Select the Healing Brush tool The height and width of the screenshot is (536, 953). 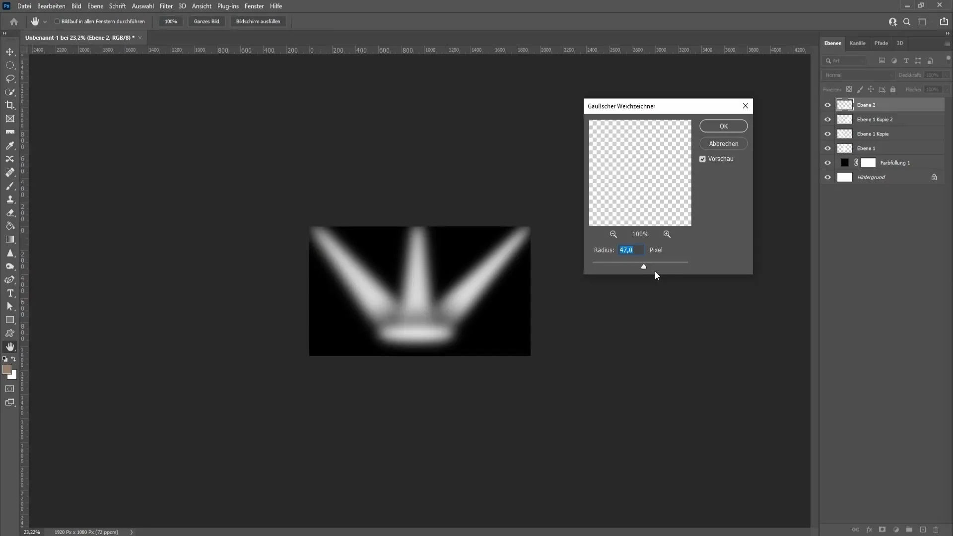10,172
